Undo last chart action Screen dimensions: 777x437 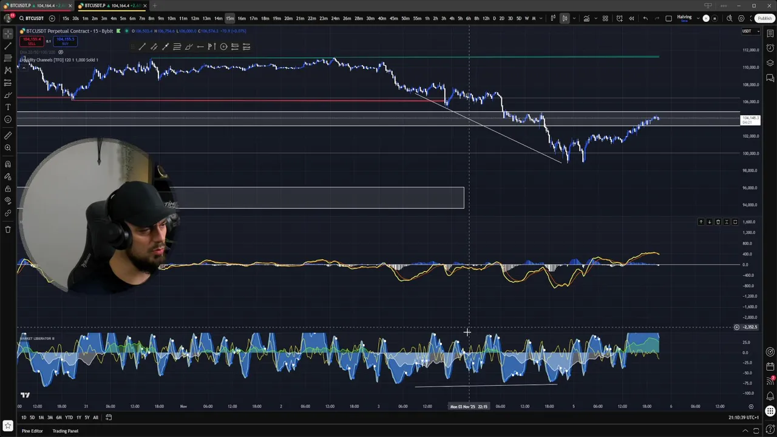[x=645, y=18]
